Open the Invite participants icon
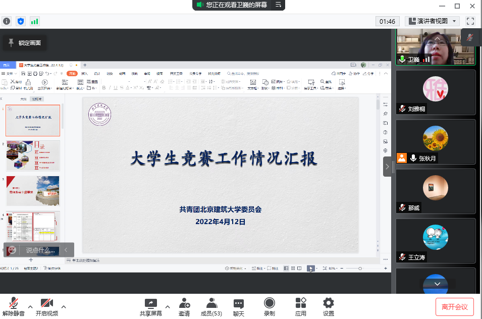The width and height of the screenshot is (482, 319). coord(184,307)
